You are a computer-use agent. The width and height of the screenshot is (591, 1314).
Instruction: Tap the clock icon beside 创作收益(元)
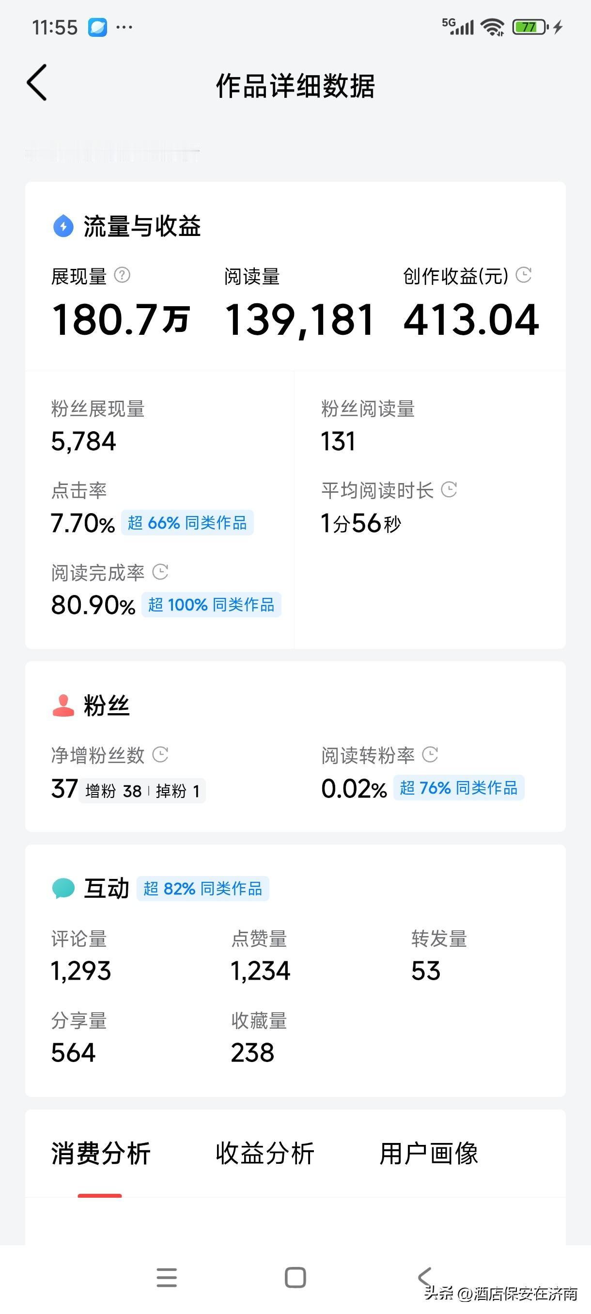(524, 275)
